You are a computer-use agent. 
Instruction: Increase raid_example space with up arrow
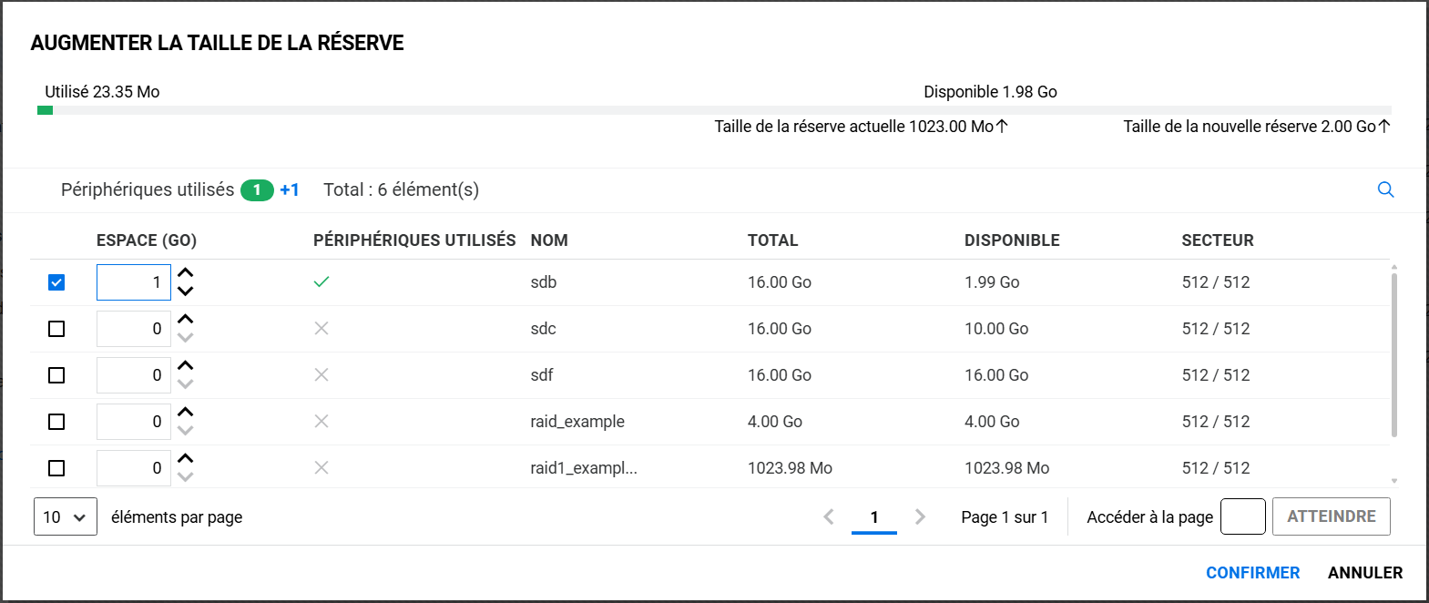point(185,413)
